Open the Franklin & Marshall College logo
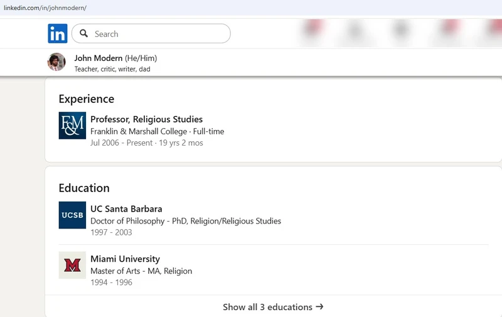 click(x=72, y=126)
